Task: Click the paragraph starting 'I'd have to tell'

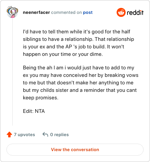Action: pos(78,43)
